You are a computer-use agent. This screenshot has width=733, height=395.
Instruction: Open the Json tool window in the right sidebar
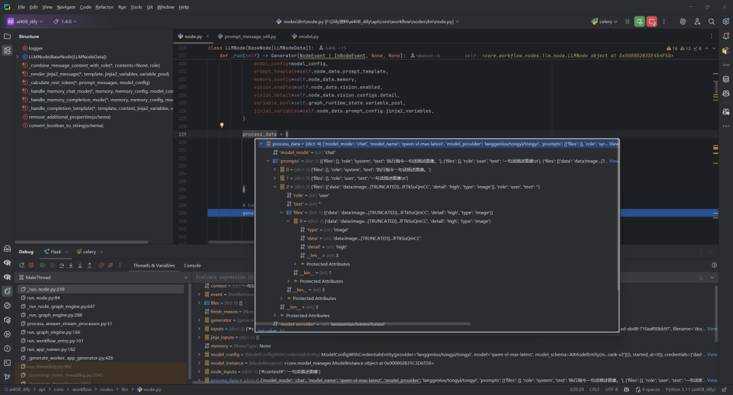pos(726,64)
